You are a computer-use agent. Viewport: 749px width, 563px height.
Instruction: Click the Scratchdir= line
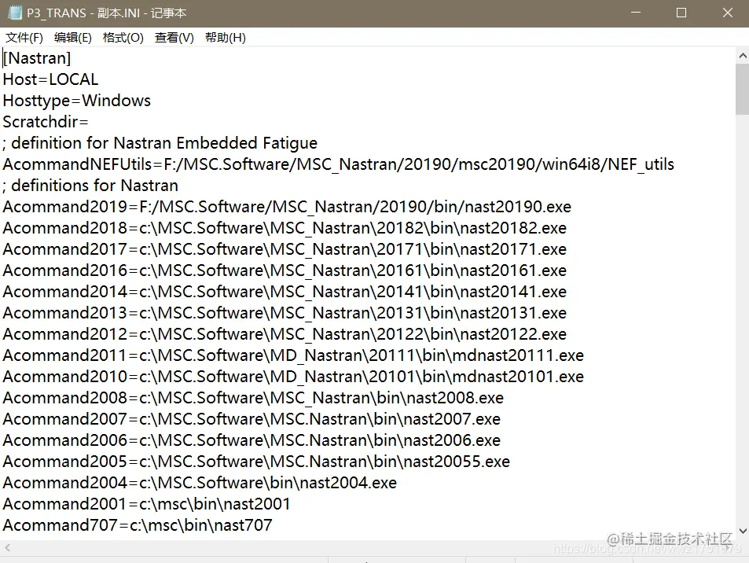coord(46,122)
